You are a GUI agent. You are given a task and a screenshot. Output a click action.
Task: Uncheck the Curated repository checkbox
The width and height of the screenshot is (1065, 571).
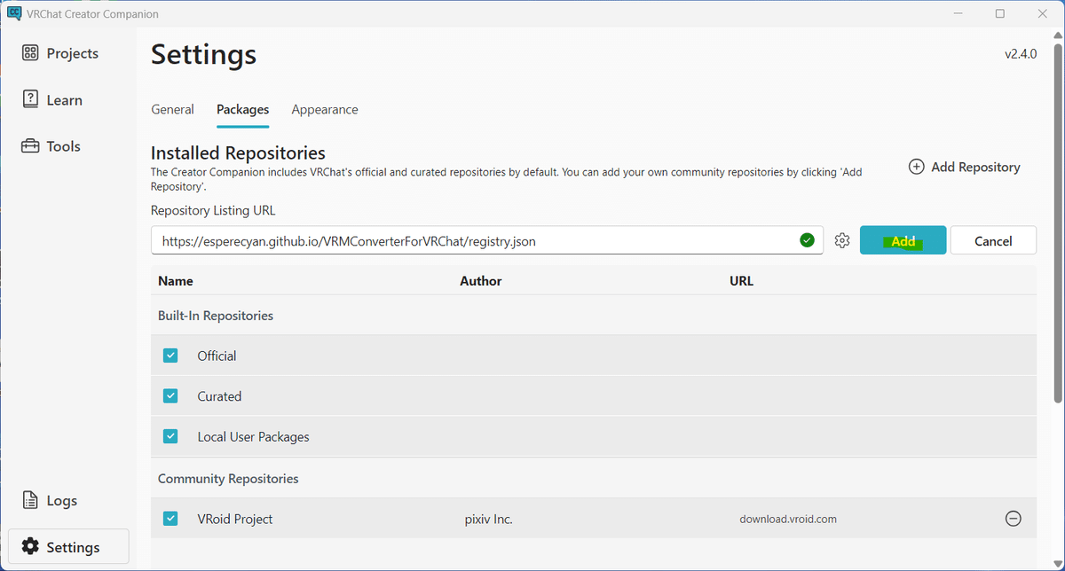170,396
